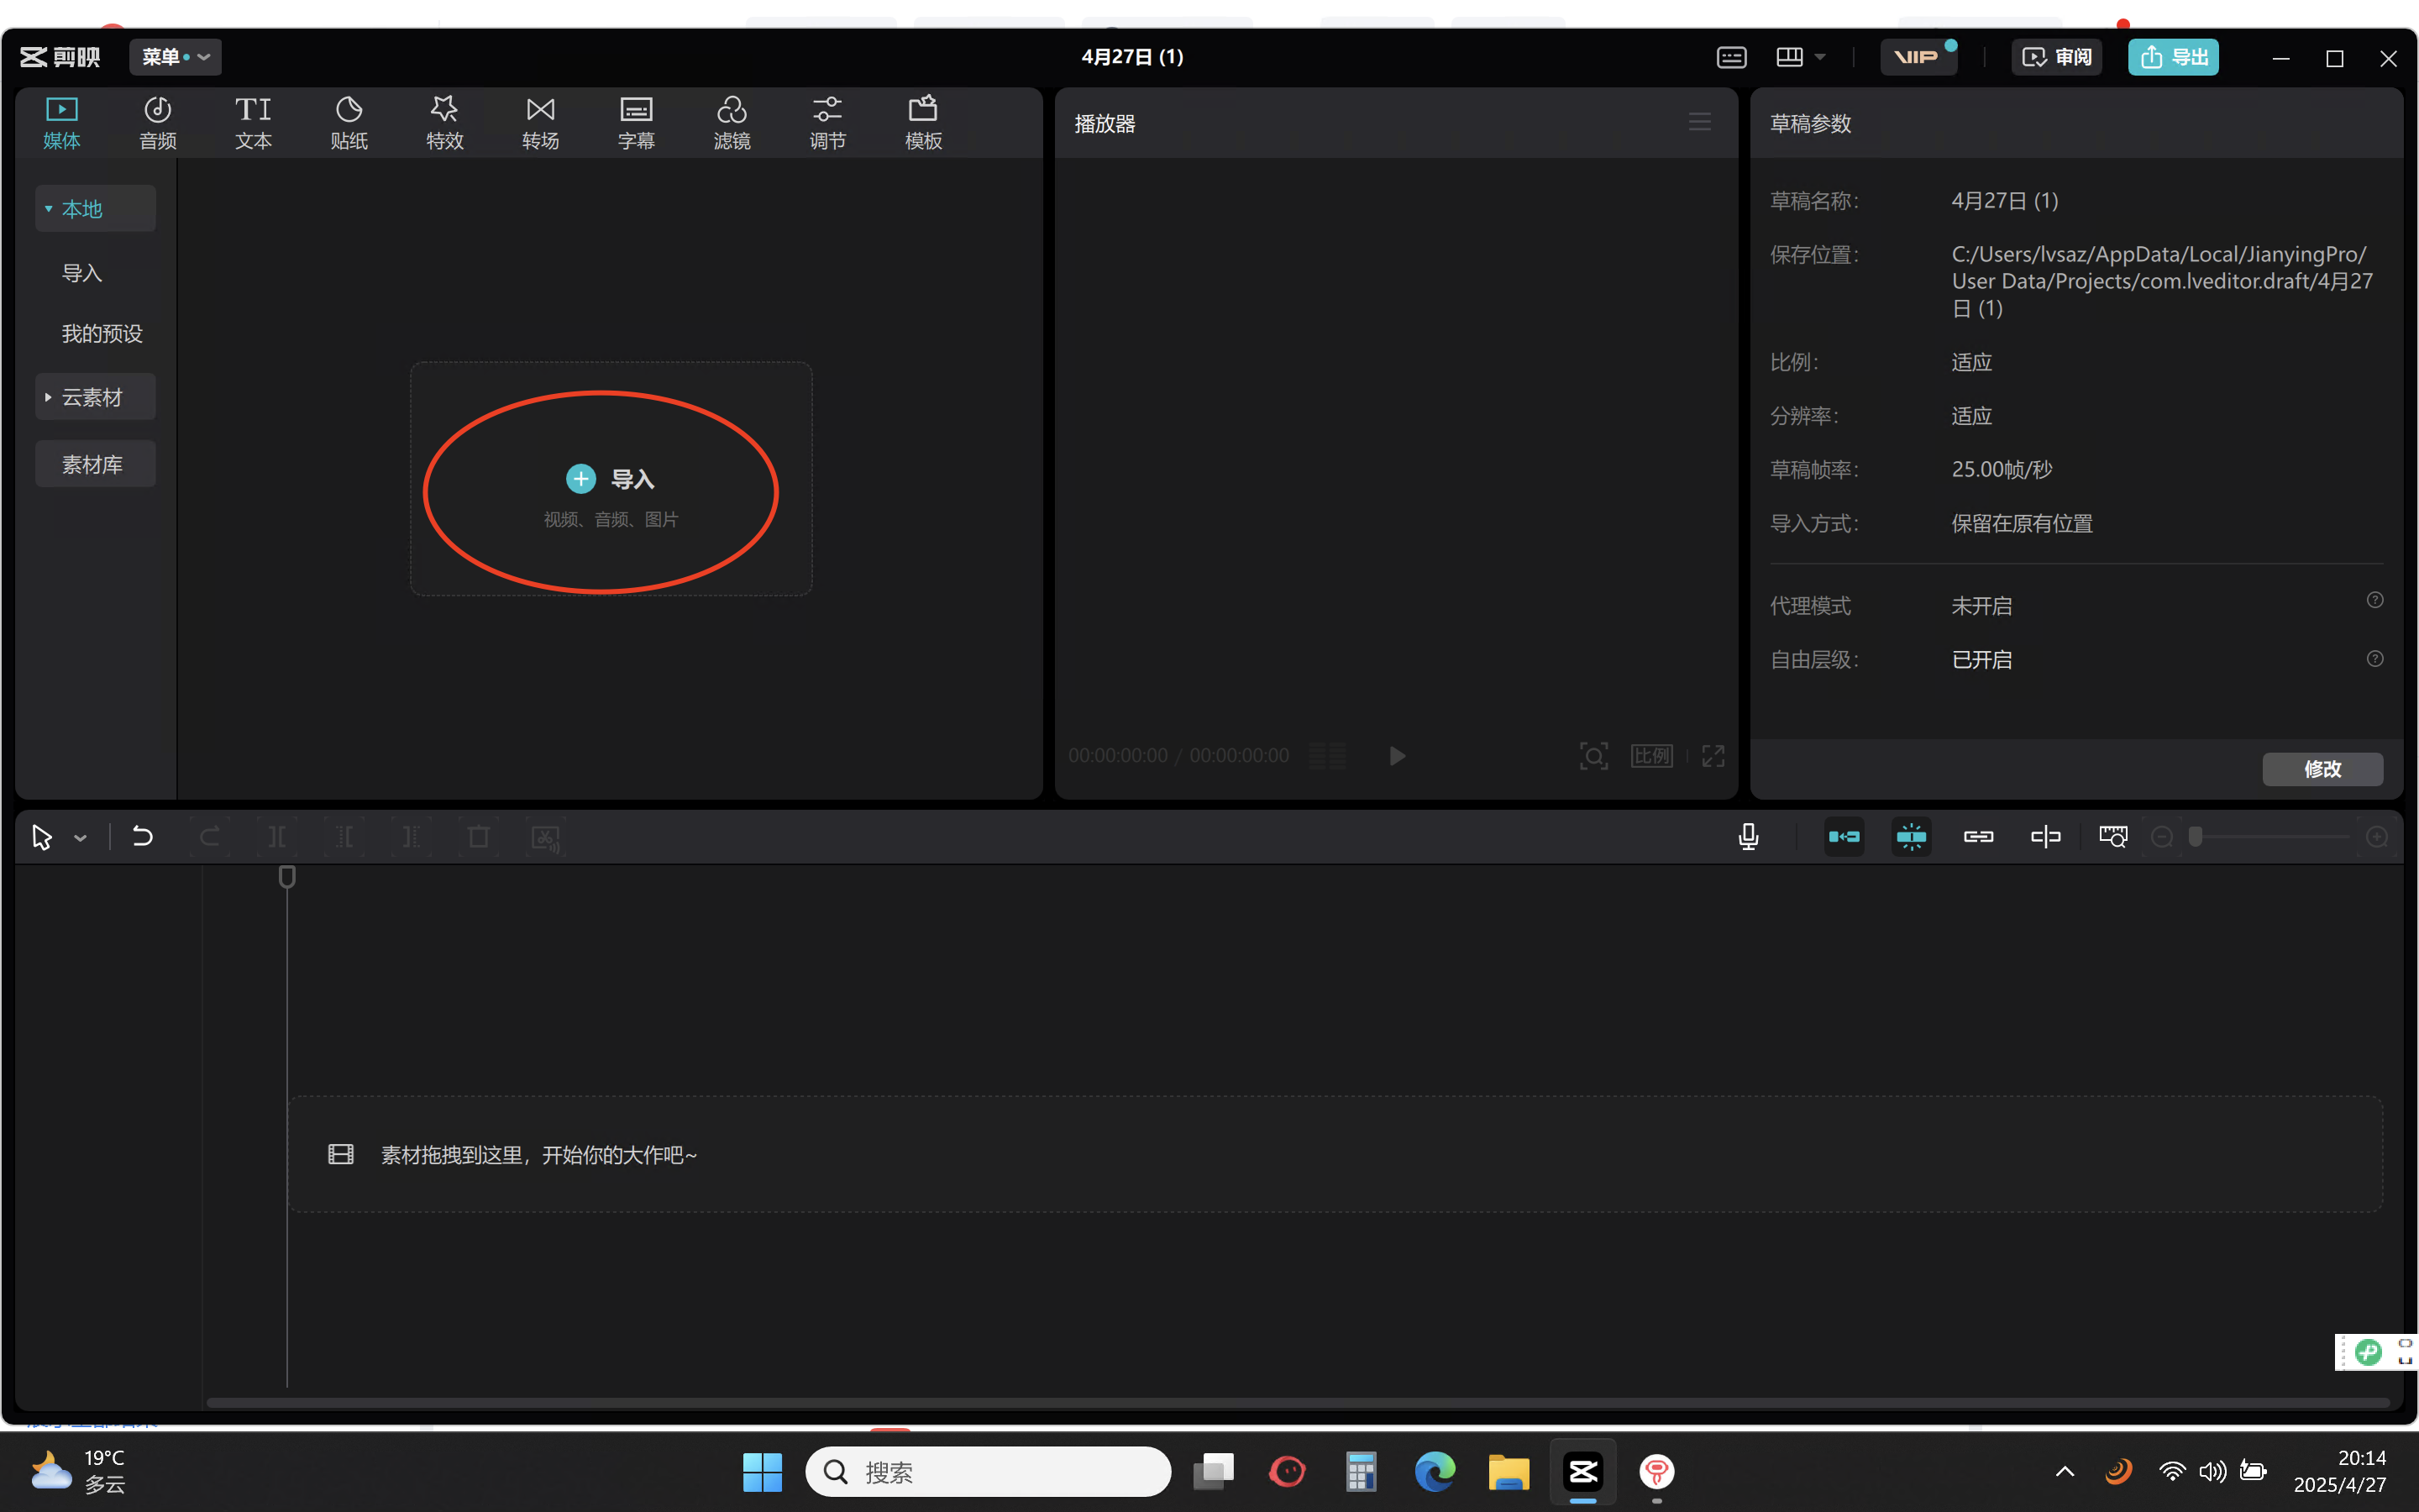
Task: Click the 导入 import media drop area
Action: coord(610,480)
